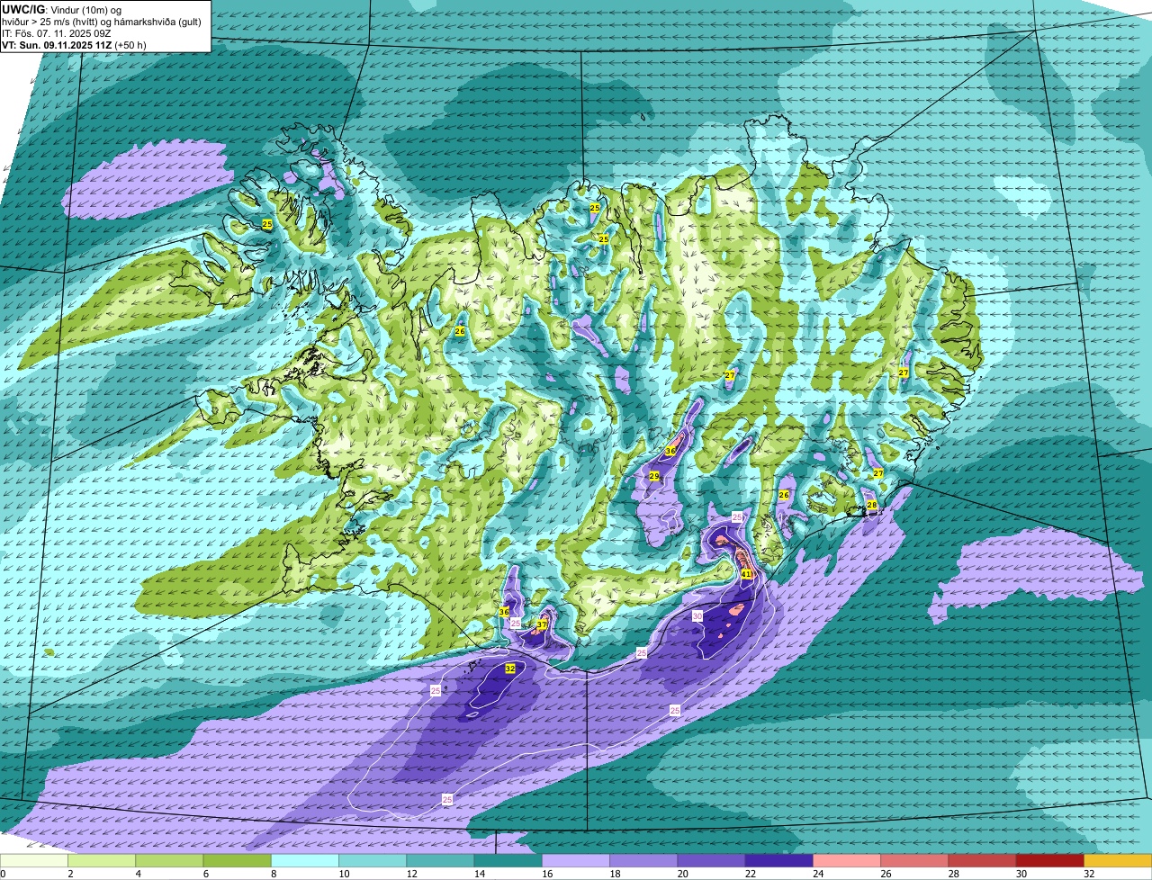Click the 30–32 m/s dark red legend swatch
Screen dimensions: 1152x880
pos(1050,861)
